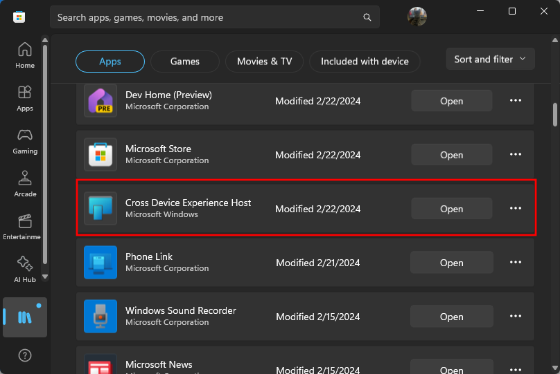Open the Gaming sidebar section
The width and height of the screenshot is (560, 374).
[25, 142]
